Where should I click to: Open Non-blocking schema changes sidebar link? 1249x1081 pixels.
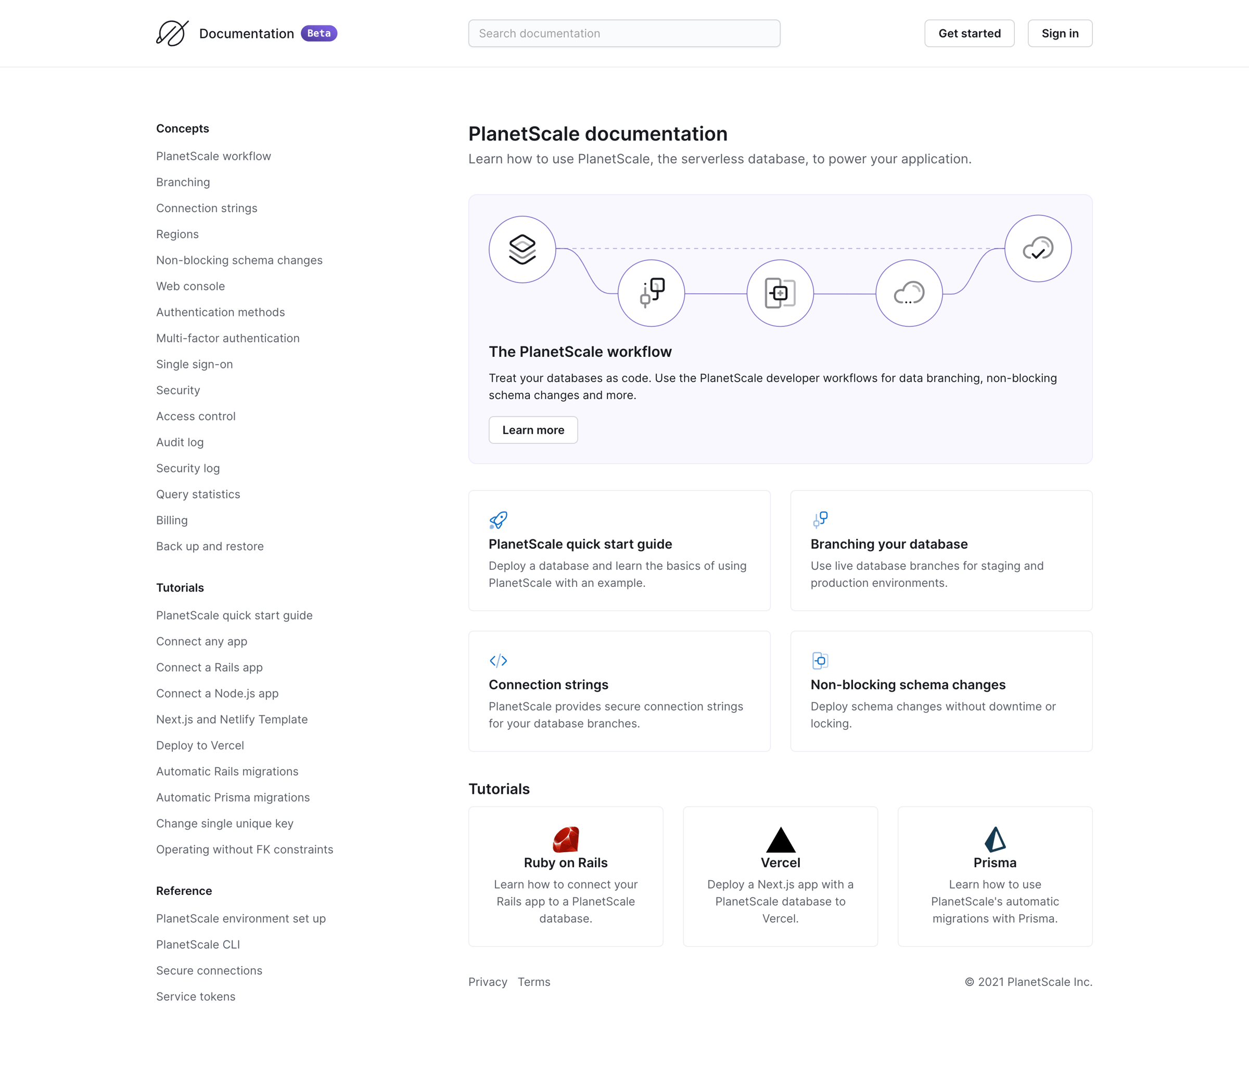(239, 260)
